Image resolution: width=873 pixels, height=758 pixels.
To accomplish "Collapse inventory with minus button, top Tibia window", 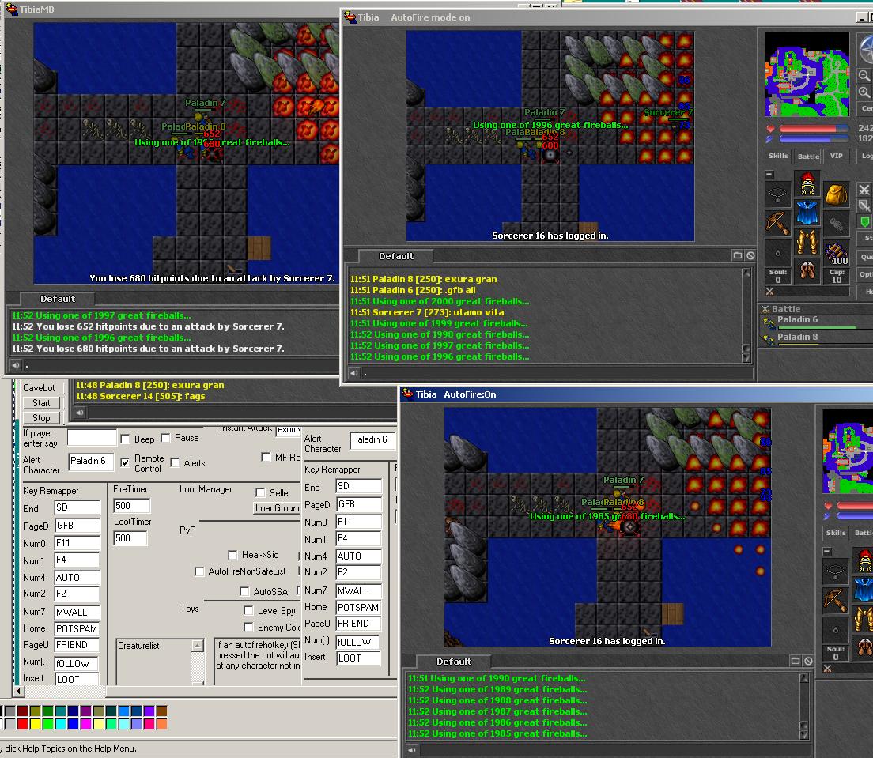I will (x=769, y=174).
